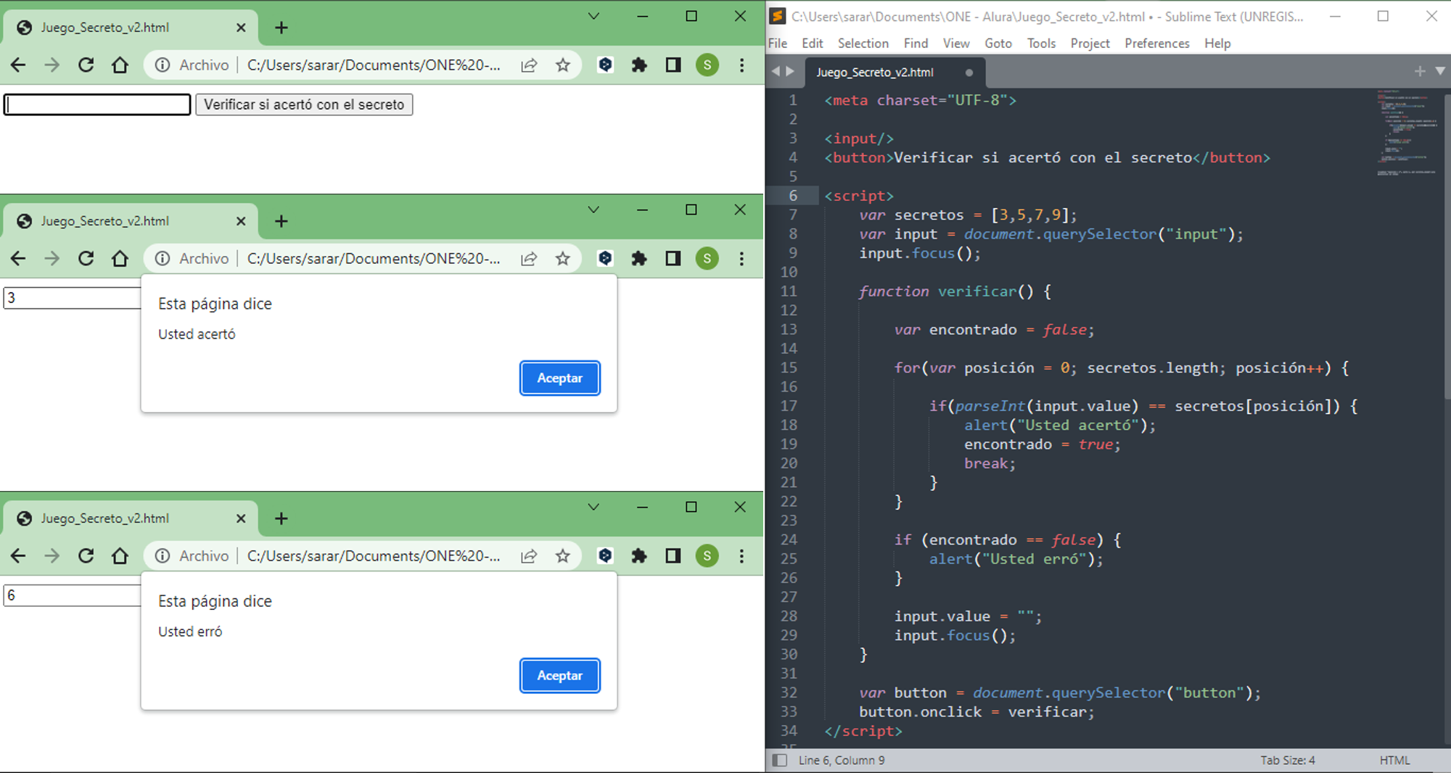Share this page in bottom browser window
Image resolution: width=1451 pixels, height=773 pixels.
click(529, 556)
